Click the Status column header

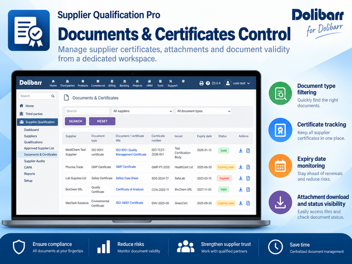pos(222,136)
